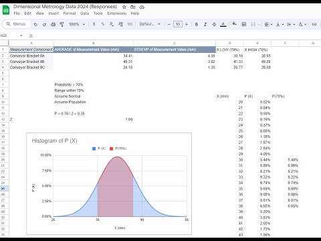Check the cloud save status icon
This screenshot has height=241, width=321.
(x=142, y=7)
